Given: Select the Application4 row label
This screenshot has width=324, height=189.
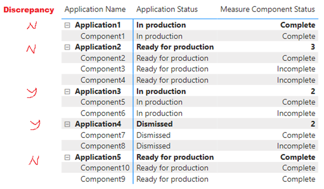Looking at the screenshot, I should tap(98, 124).
